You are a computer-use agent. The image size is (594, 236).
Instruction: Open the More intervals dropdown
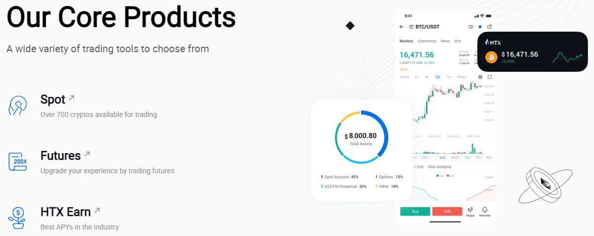(x=462, y=77)
